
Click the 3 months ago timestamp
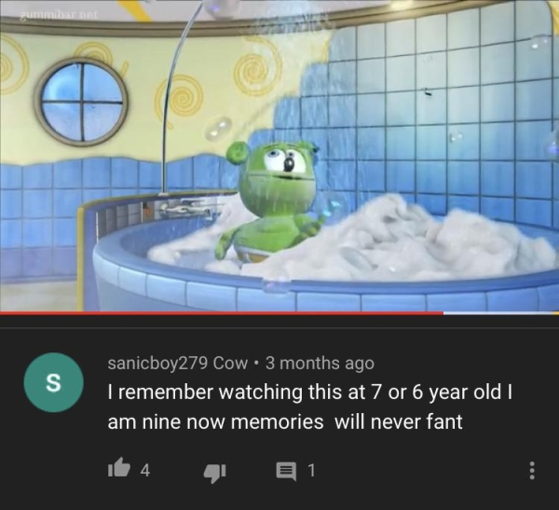320,364
